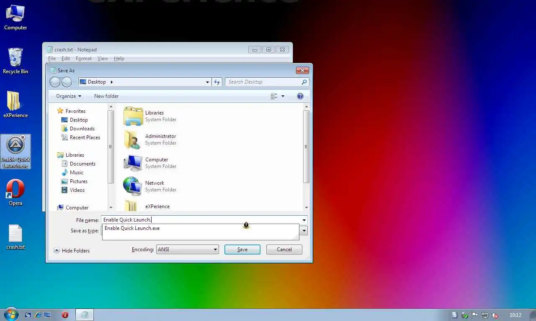Click the Network icon in file list
This screenshot has height=321, width=536.
(x=133, y=186)
